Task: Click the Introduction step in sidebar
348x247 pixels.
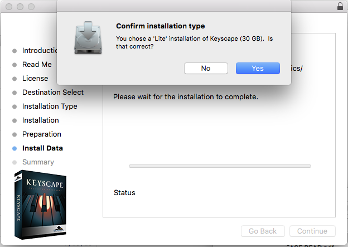Action: pyautogui.click(x=40, y=50)
